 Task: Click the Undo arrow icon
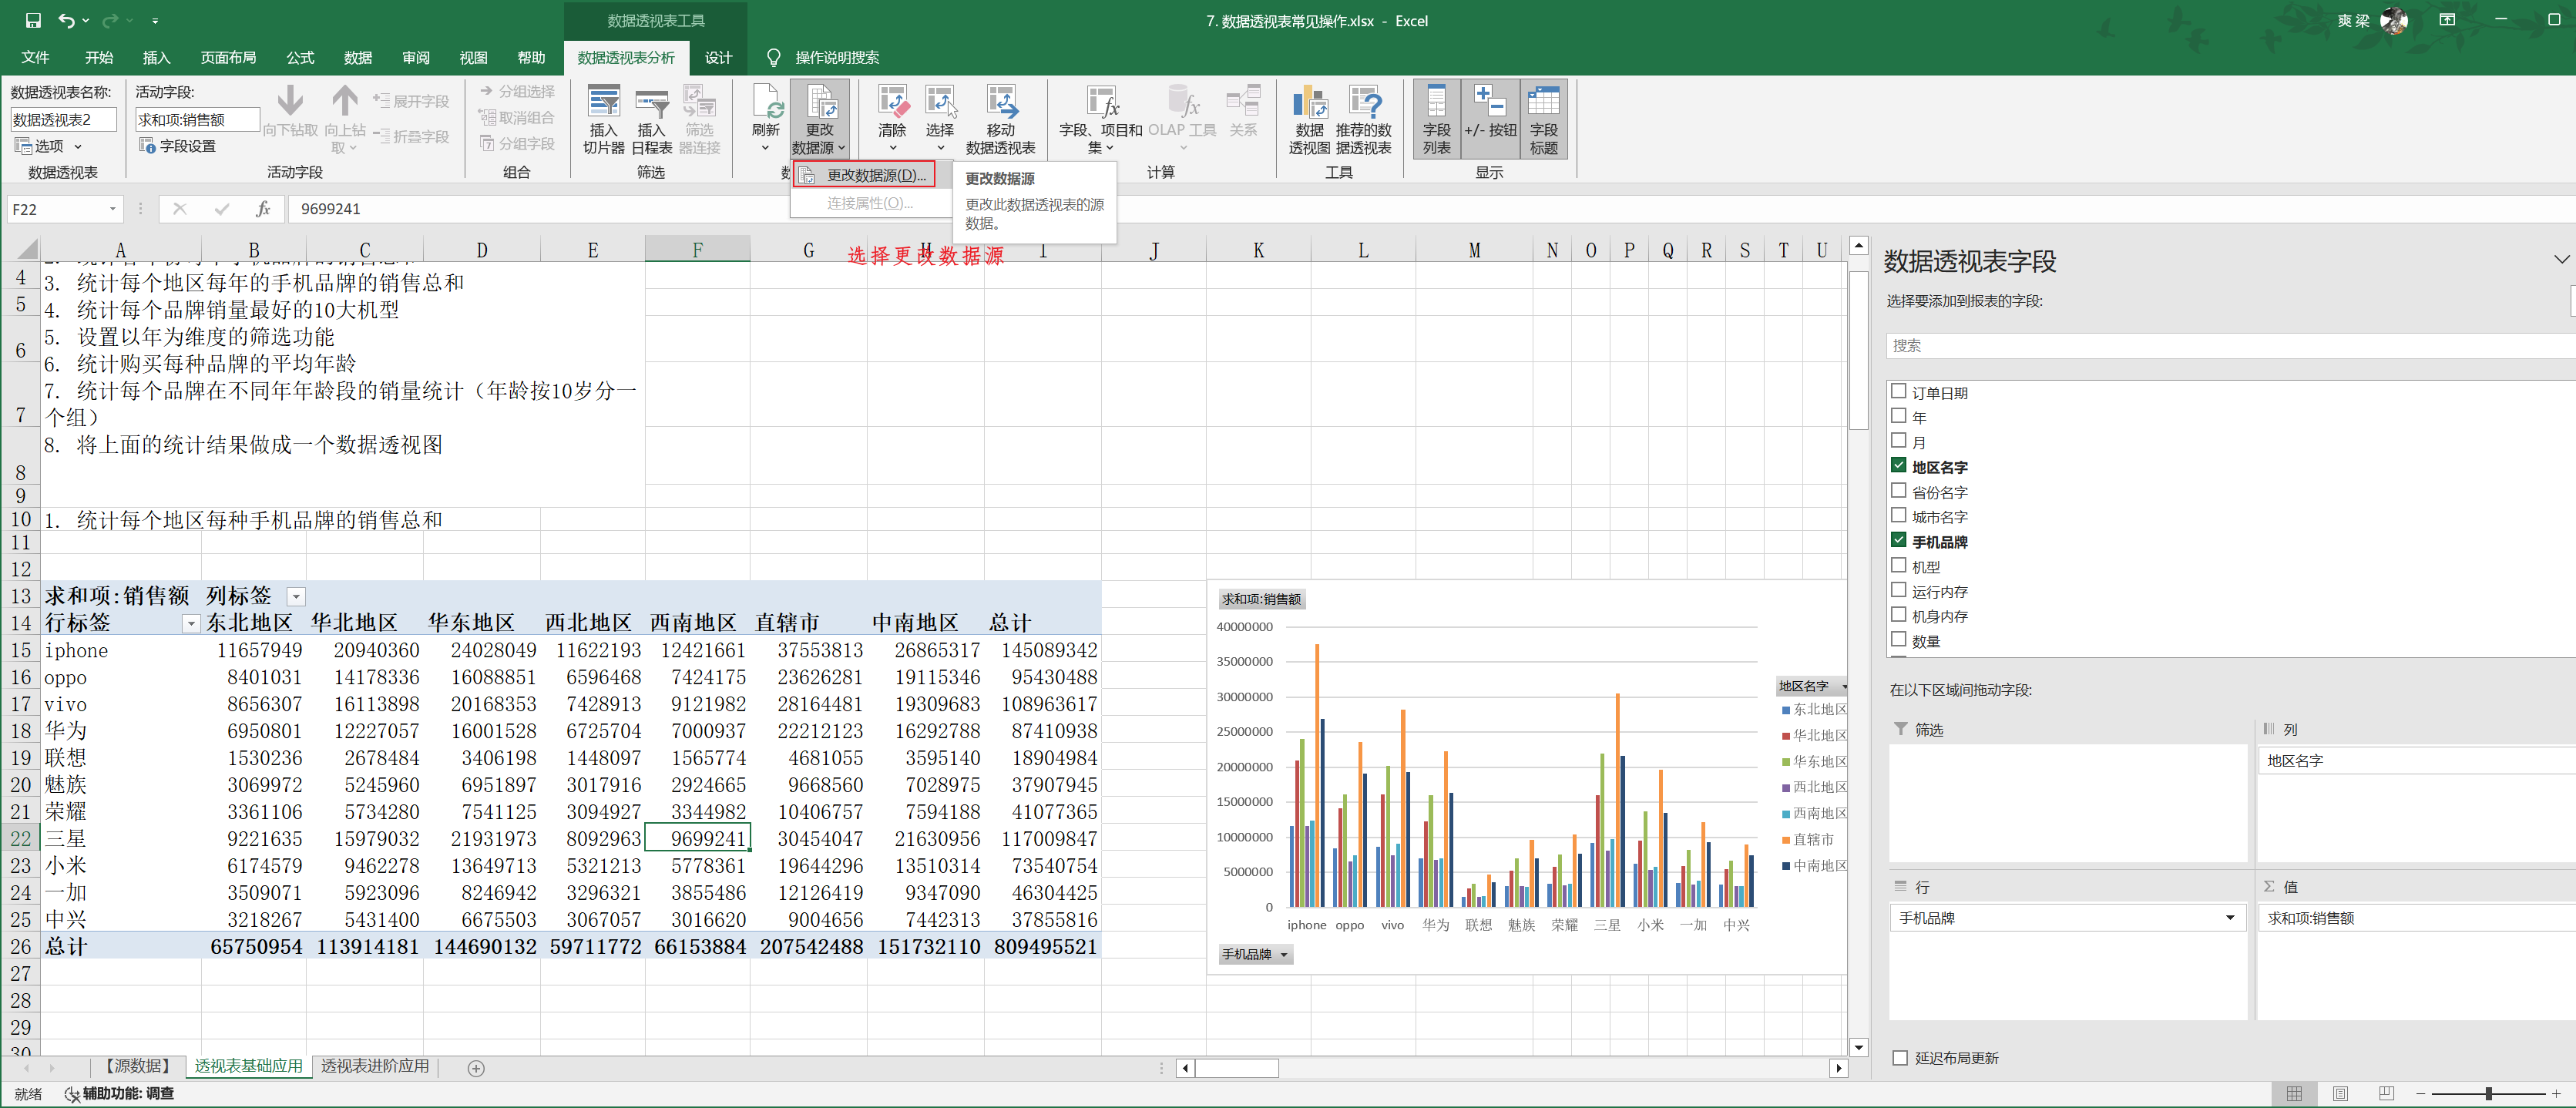[x=66, y=20]
